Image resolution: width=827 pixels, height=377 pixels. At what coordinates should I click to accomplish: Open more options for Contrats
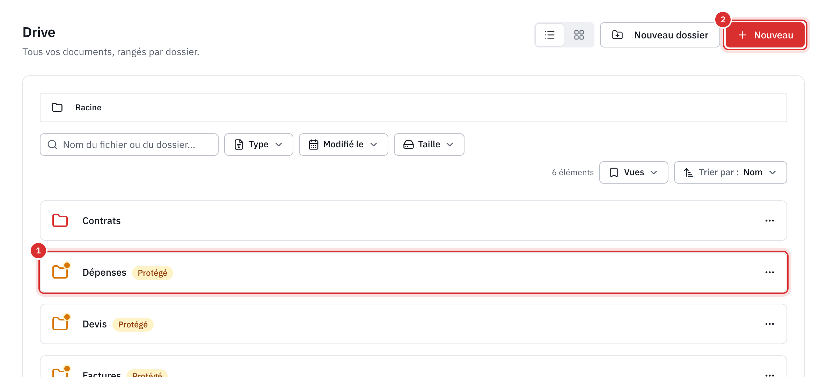(770, 221)
